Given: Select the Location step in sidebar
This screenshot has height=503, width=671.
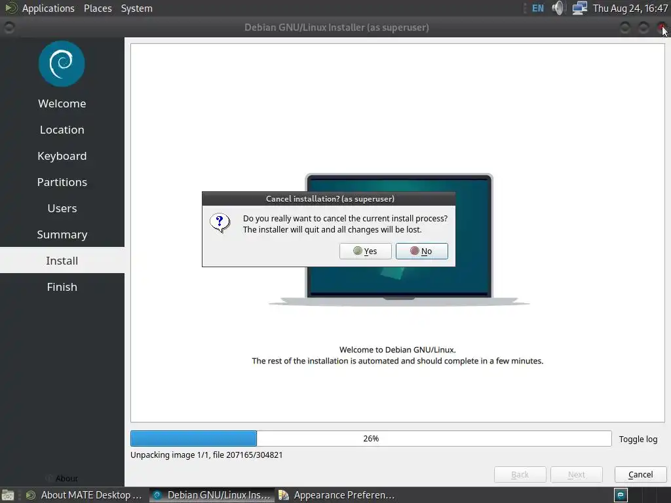Looking at the screenshot, I should (x=62, y=130).
